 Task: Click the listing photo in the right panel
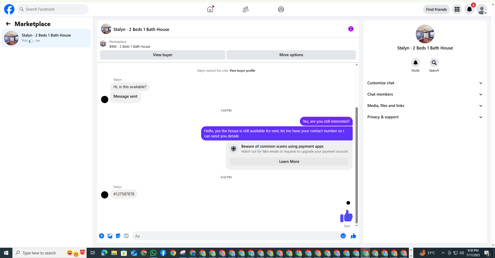[x=425, y=34]
